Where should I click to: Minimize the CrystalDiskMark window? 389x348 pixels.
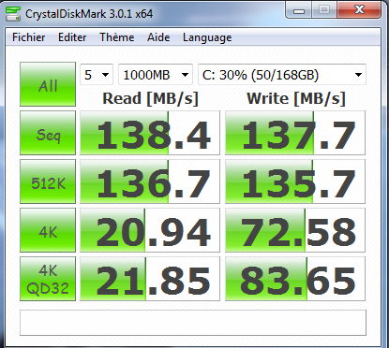coord(299,10)
